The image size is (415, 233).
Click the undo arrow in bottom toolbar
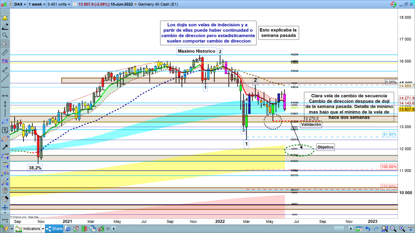pyautogui.click(x=367, y=229)
